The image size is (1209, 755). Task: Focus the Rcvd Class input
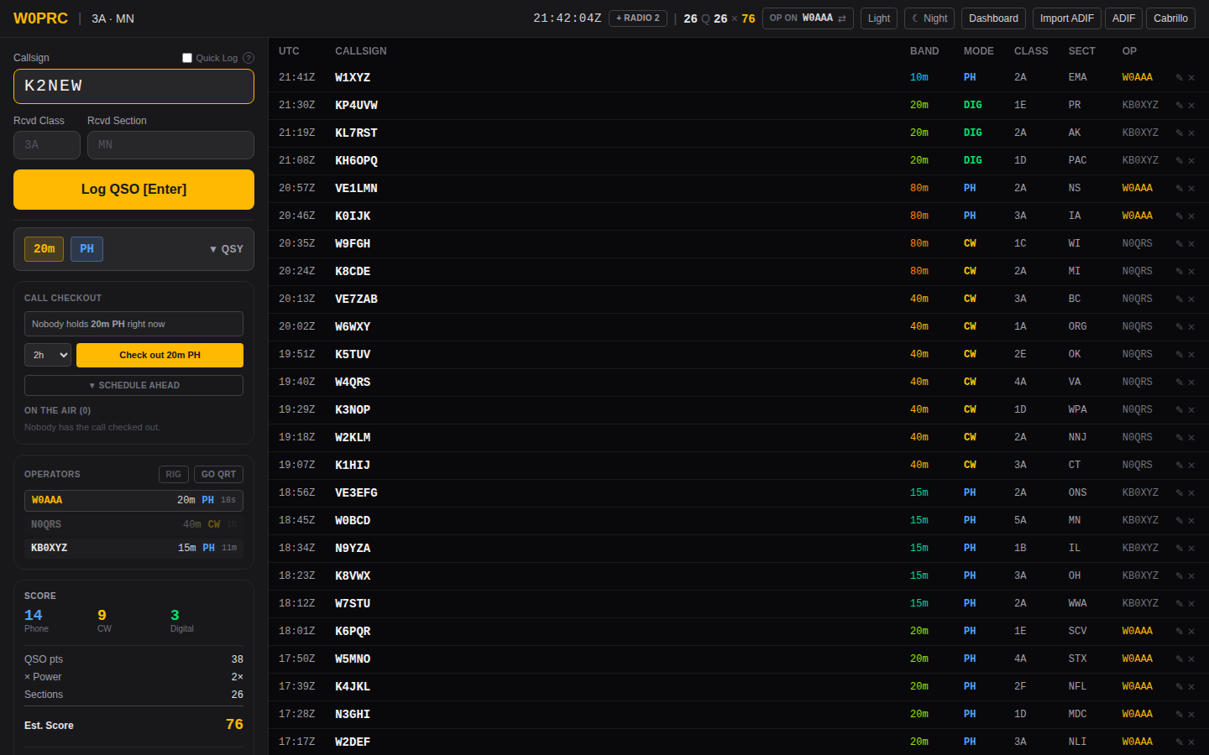tap(47, 145)
